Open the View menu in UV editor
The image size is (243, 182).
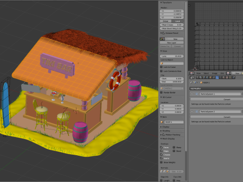(198, 73)
